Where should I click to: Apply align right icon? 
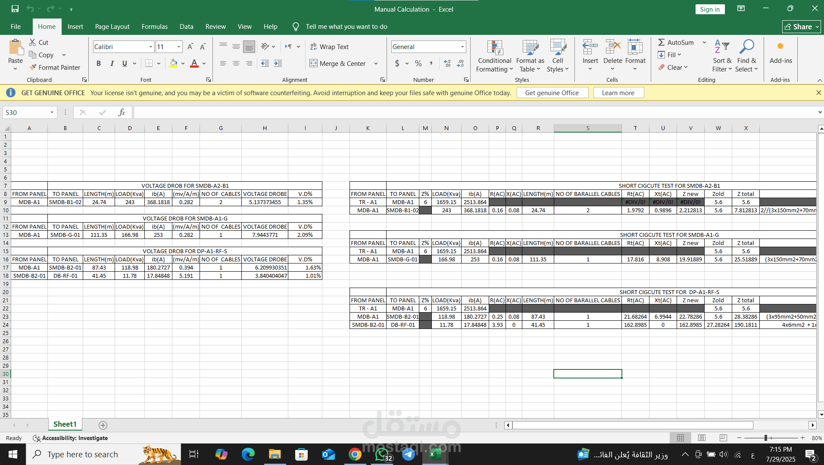[249, 63]
